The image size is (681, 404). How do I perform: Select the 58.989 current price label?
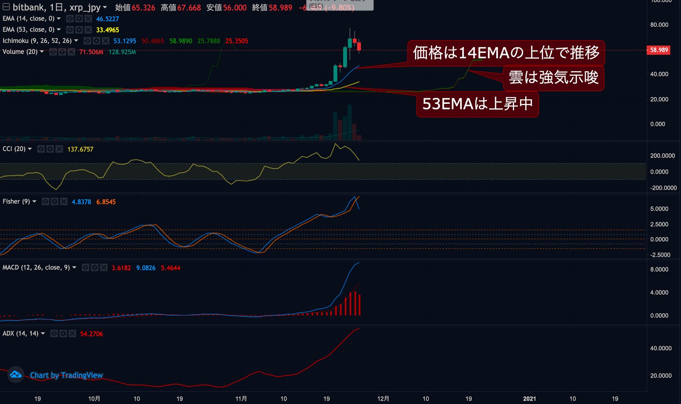tap(658, 50)
